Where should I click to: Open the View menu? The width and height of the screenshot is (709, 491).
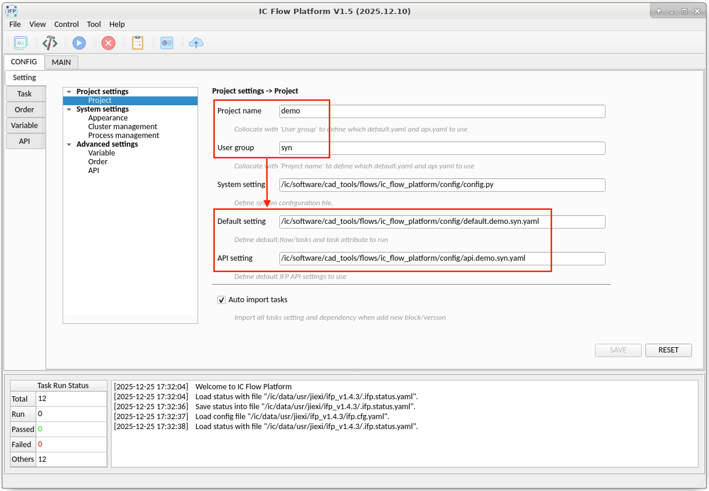(37, 24)
